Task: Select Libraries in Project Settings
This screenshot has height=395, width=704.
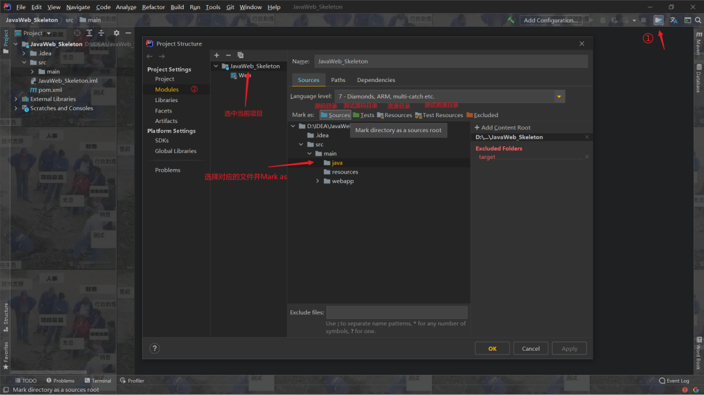Action: 166,100
